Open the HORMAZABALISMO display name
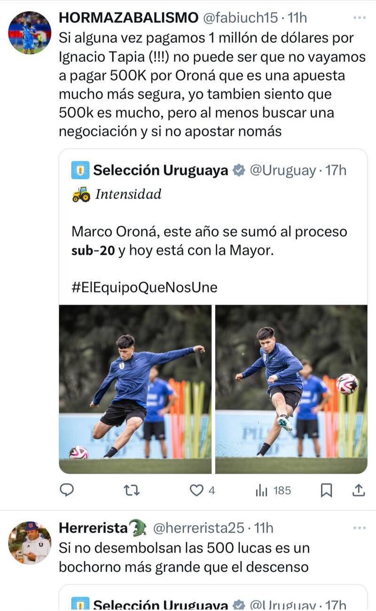 (128, 18)
